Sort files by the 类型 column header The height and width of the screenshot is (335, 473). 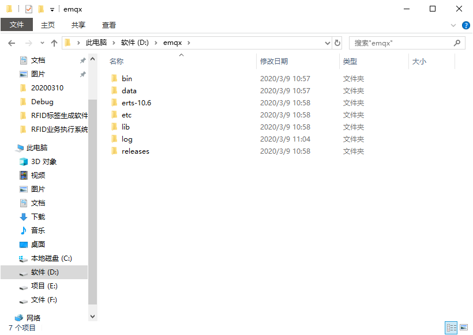click(x=374, y=62)
